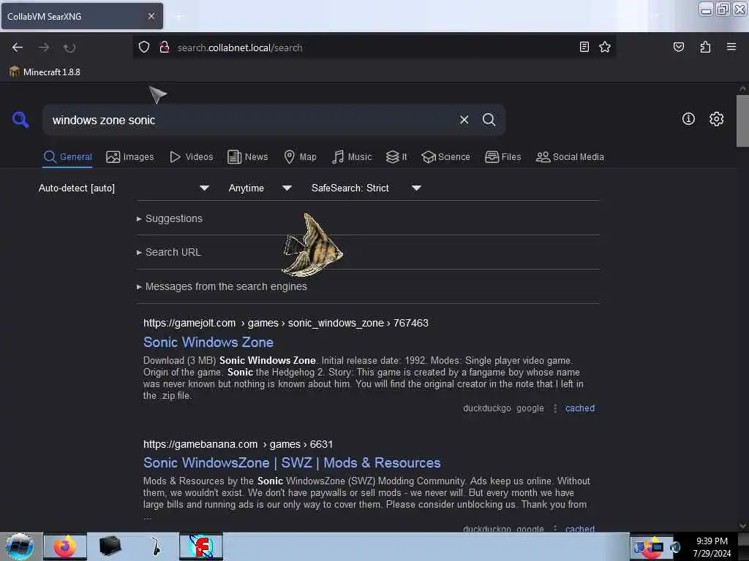Open the Auto-detect language dropdown
This screenshot has width=749, height=561.
click(124, 188)
